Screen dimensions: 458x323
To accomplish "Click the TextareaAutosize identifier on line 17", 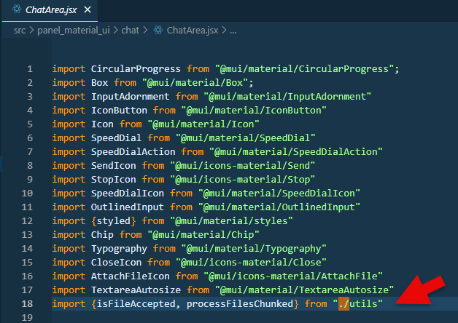I will coord(136,289).
